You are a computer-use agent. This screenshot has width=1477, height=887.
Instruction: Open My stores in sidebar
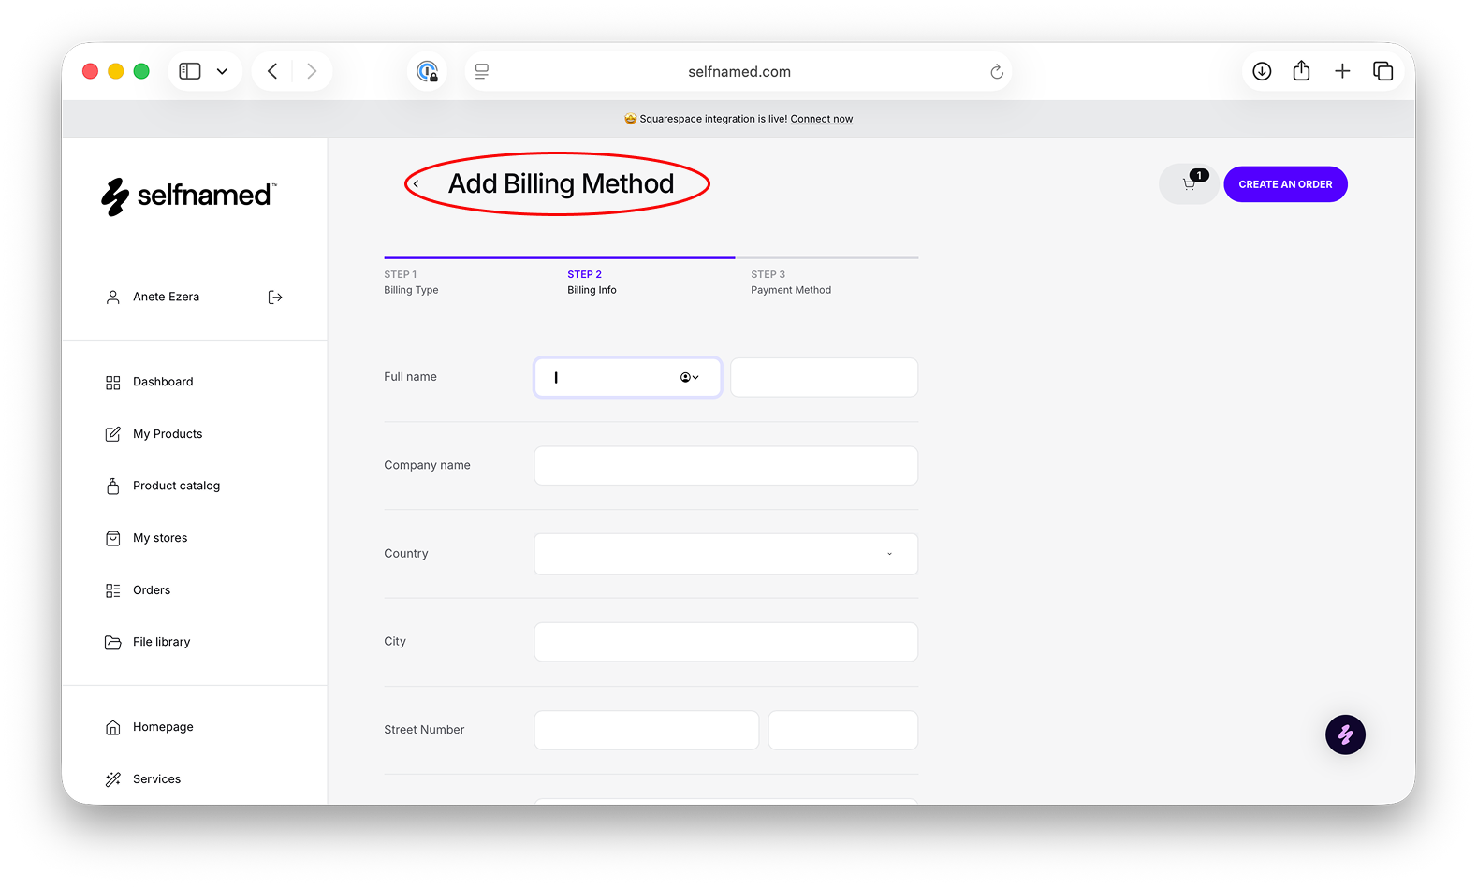[160, 538]
